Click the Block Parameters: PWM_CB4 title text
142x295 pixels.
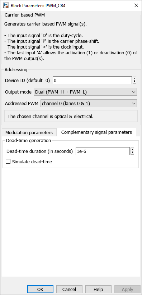tap(38, 6)
